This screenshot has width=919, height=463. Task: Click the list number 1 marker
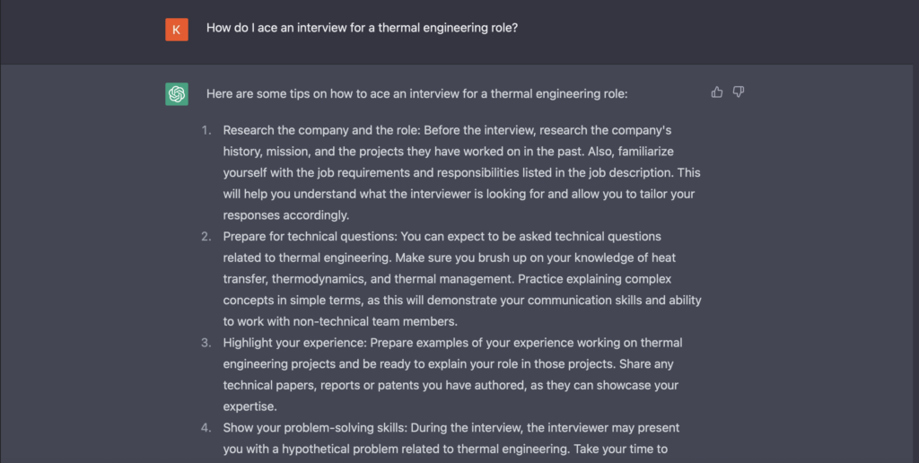pyautogui.click(x=206, y=130)
